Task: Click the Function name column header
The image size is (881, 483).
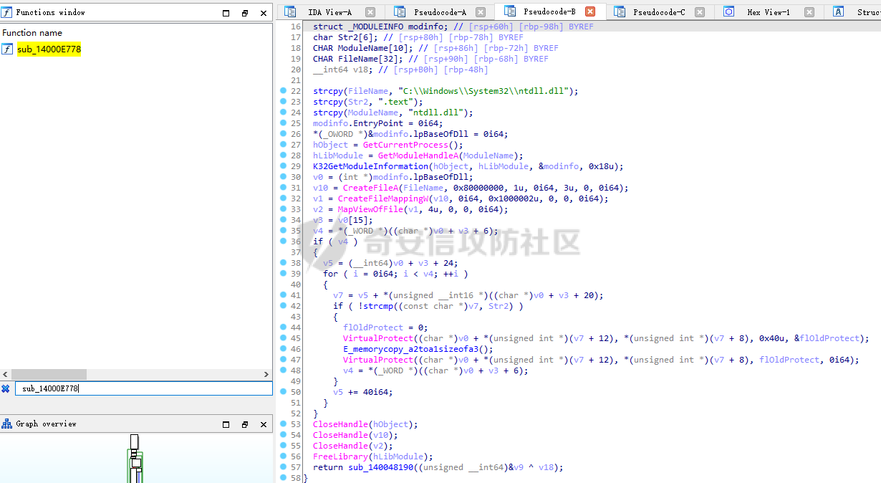Action: 32,33
